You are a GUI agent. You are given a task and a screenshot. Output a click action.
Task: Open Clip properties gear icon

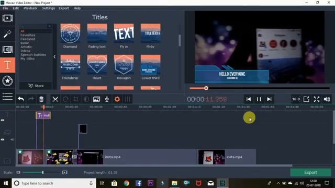pyautogui.click(x=117, y=99)
